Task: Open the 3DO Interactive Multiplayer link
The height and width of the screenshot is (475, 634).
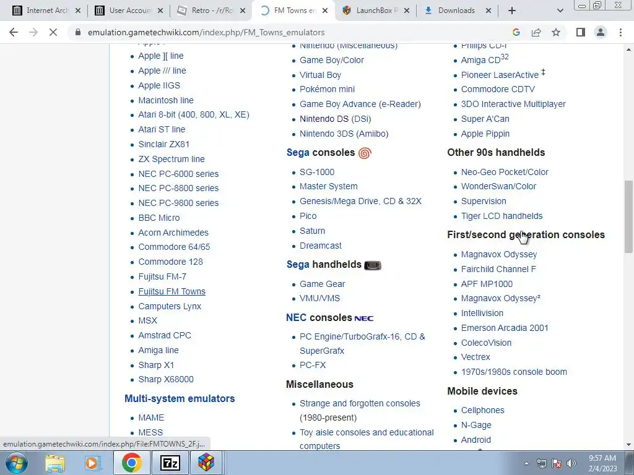Action: pyautogui.click(x=513, y=104)
